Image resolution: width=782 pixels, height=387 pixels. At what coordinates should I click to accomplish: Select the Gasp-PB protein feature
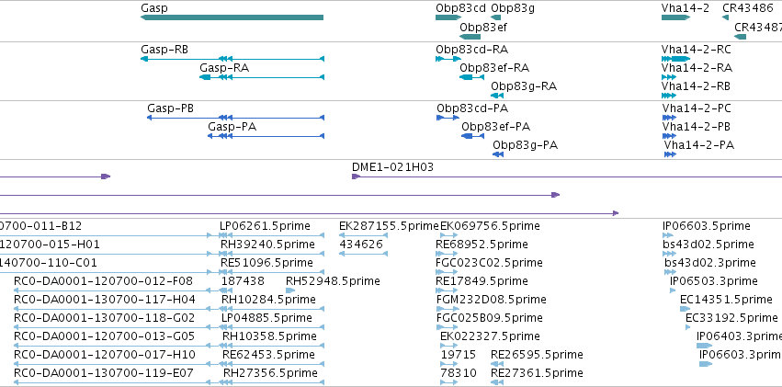coord(236,118)
